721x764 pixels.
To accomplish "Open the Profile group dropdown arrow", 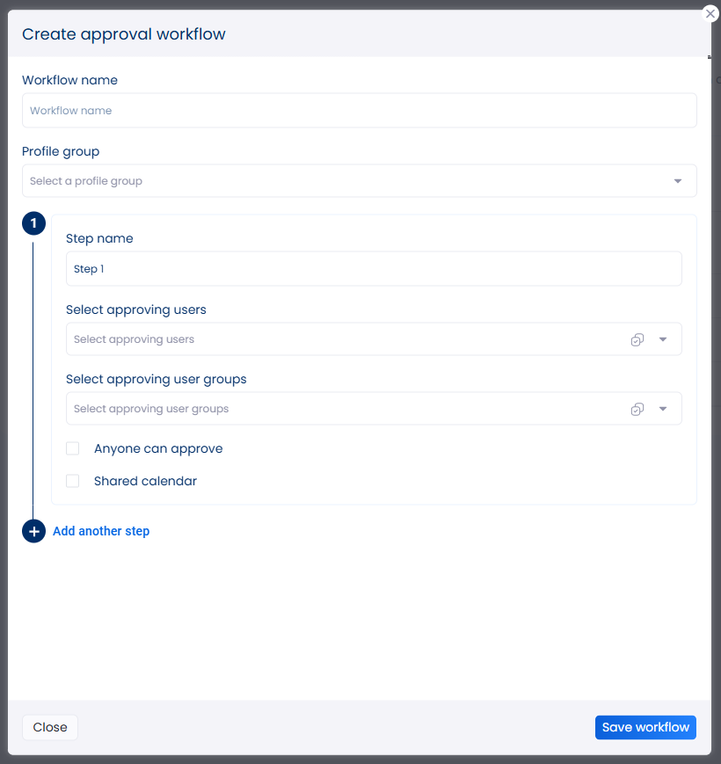I will tap(678, 181).
